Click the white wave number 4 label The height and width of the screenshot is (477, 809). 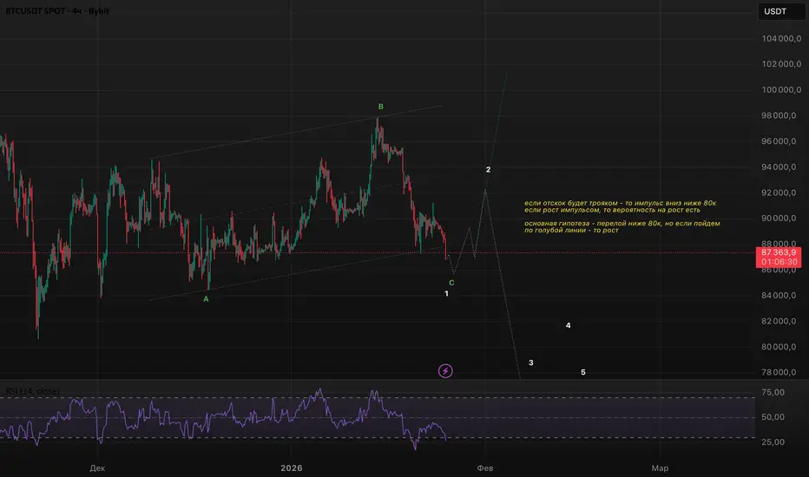(568, 325)
